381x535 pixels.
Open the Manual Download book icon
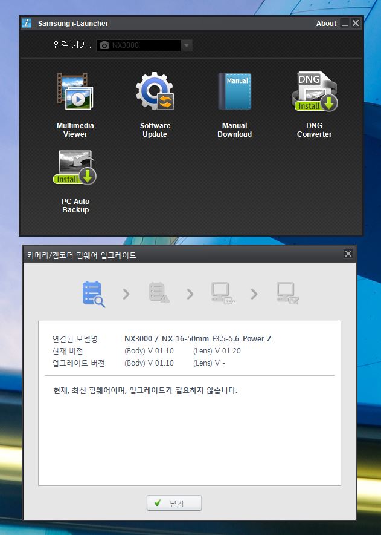234,91
